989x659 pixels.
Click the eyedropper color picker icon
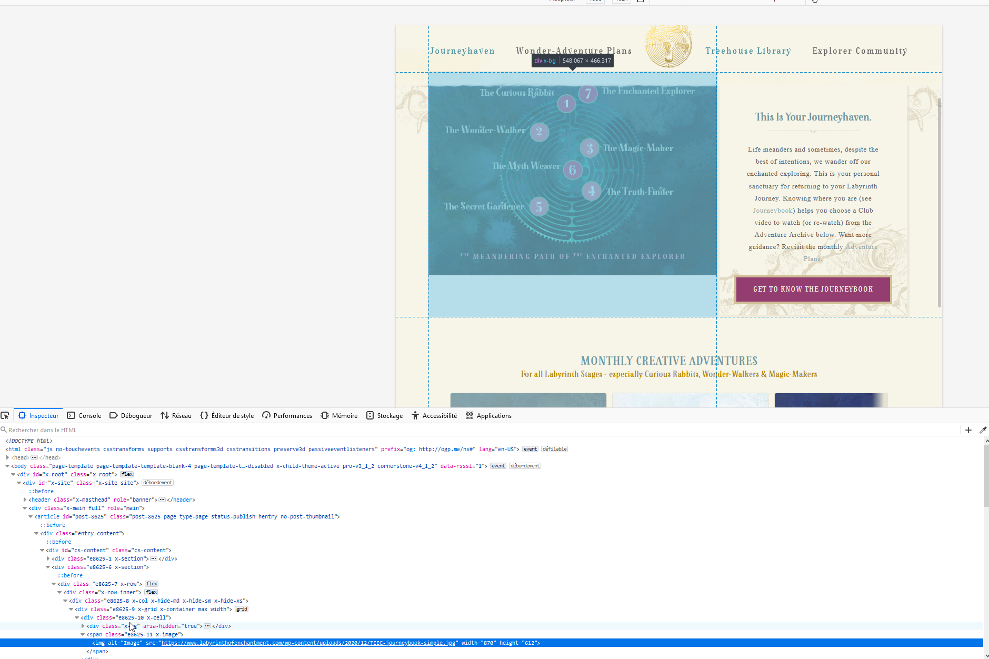tap(983, 430)
